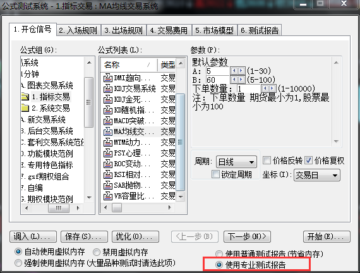The image size is (360, 273).
Task: Click the PSY心理 formula icon
Action: 107,153
